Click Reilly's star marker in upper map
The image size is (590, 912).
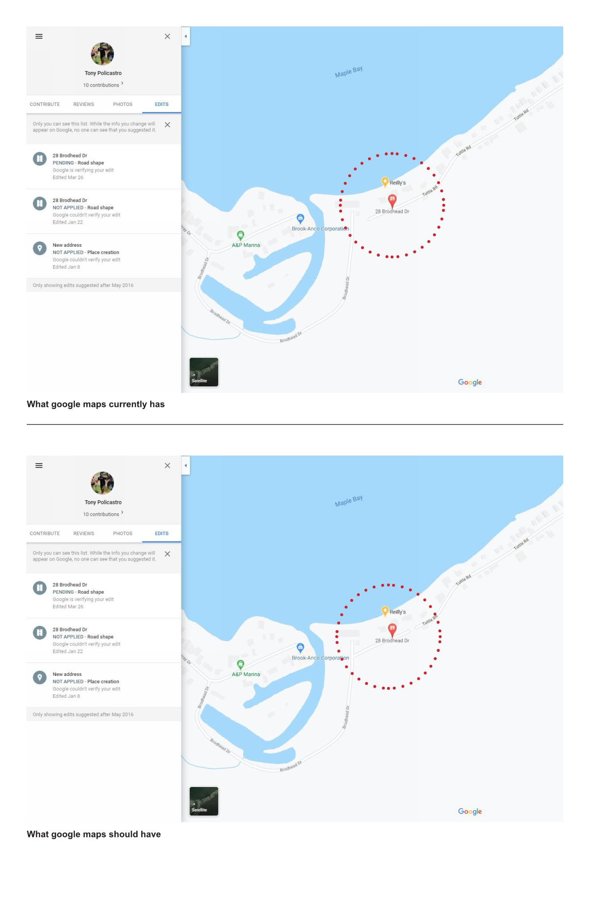[x=385, y=182]
